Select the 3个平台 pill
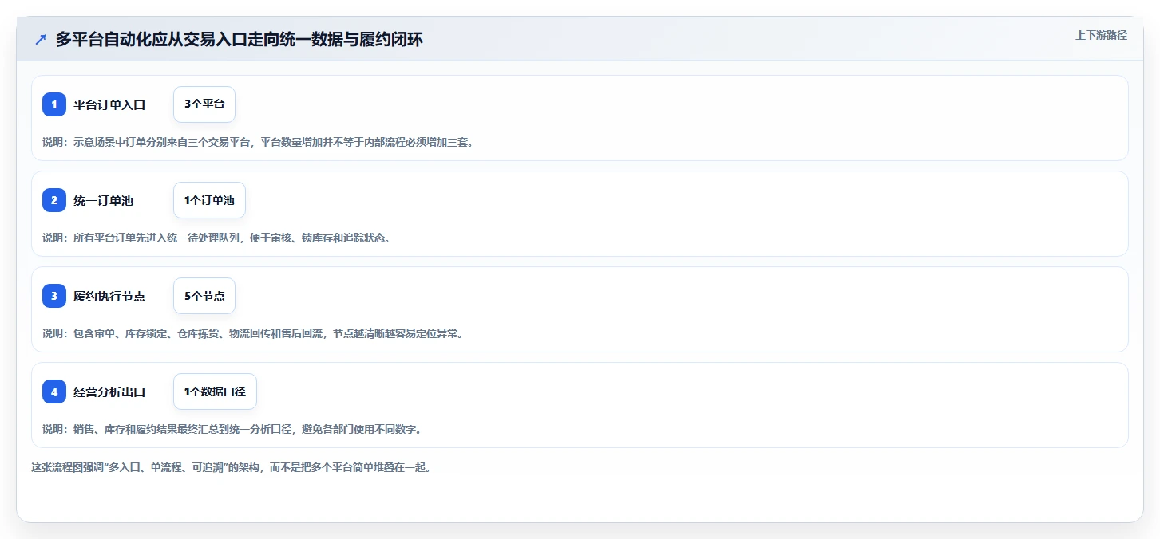Screen dimensions: 1160x539 pos(204,104)
